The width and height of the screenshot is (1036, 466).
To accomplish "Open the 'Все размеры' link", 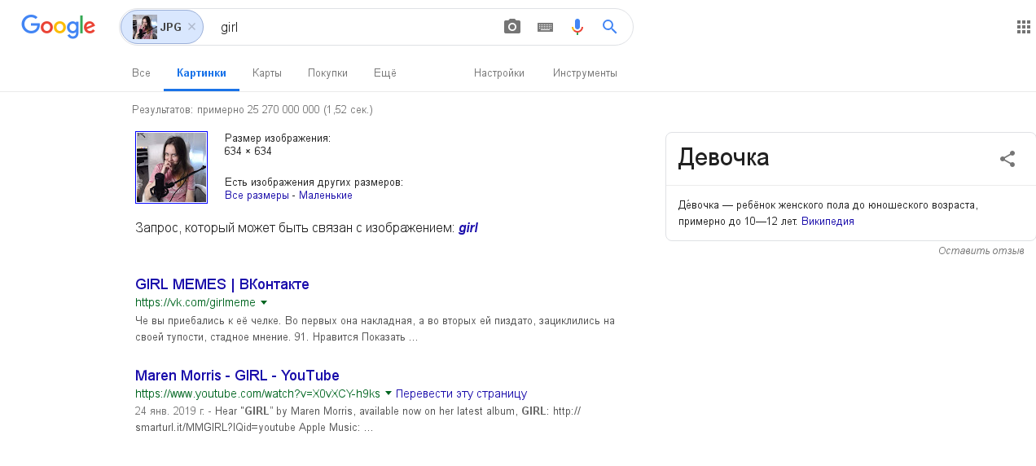I will pos(257,196).
